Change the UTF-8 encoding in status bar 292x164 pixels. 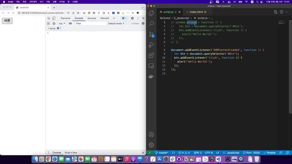(x=209, y=153)
